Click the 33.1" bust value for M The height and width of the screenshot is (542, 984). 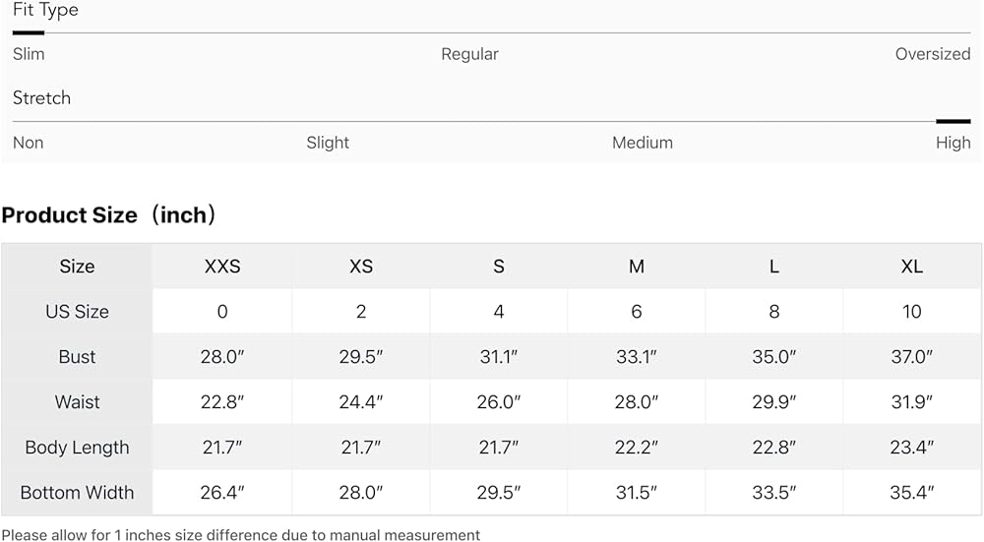[637, 357]
